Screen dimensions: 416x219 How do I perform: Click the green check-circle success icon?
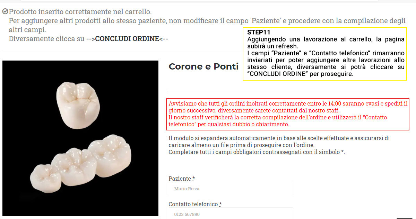click(x=5, y=11)
